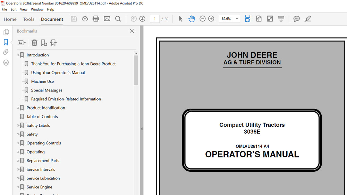Click the upload to cloud icon

[85, 19]
